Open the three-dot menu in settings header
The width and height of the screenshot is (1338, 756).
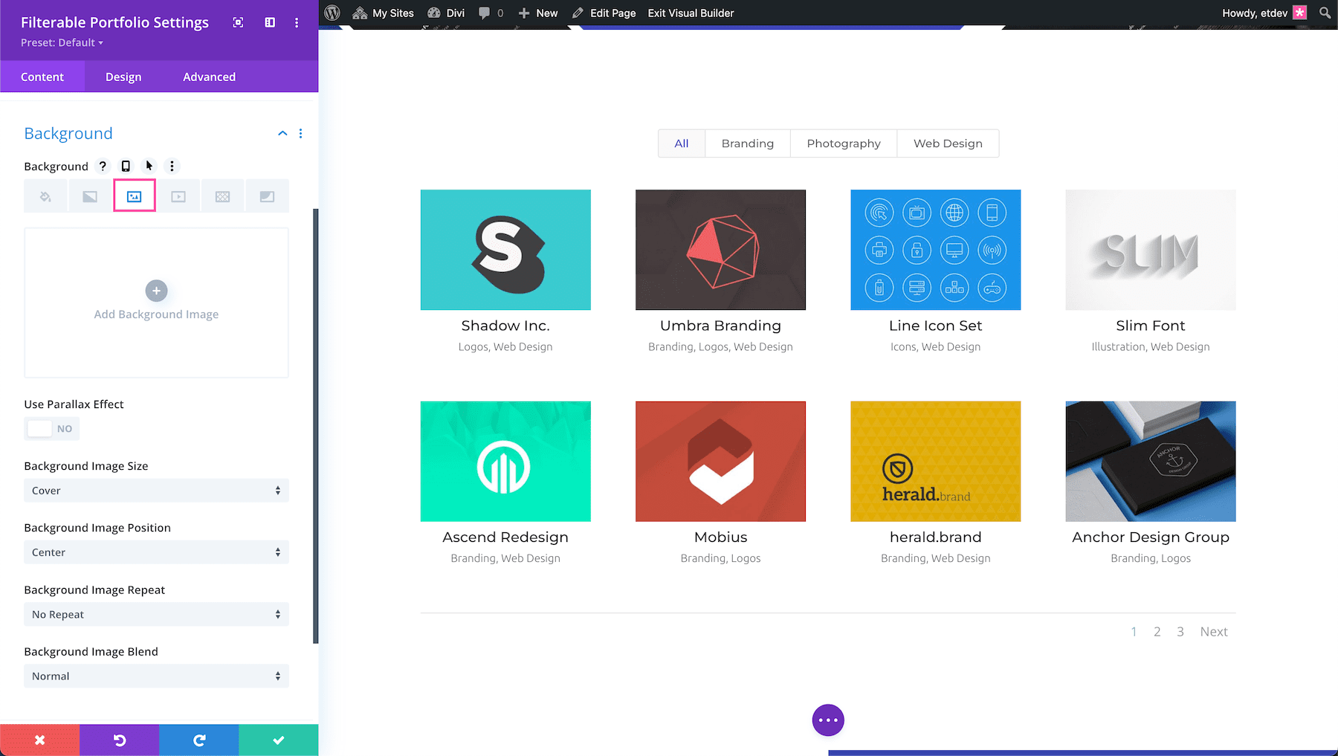tap(297, 22)
